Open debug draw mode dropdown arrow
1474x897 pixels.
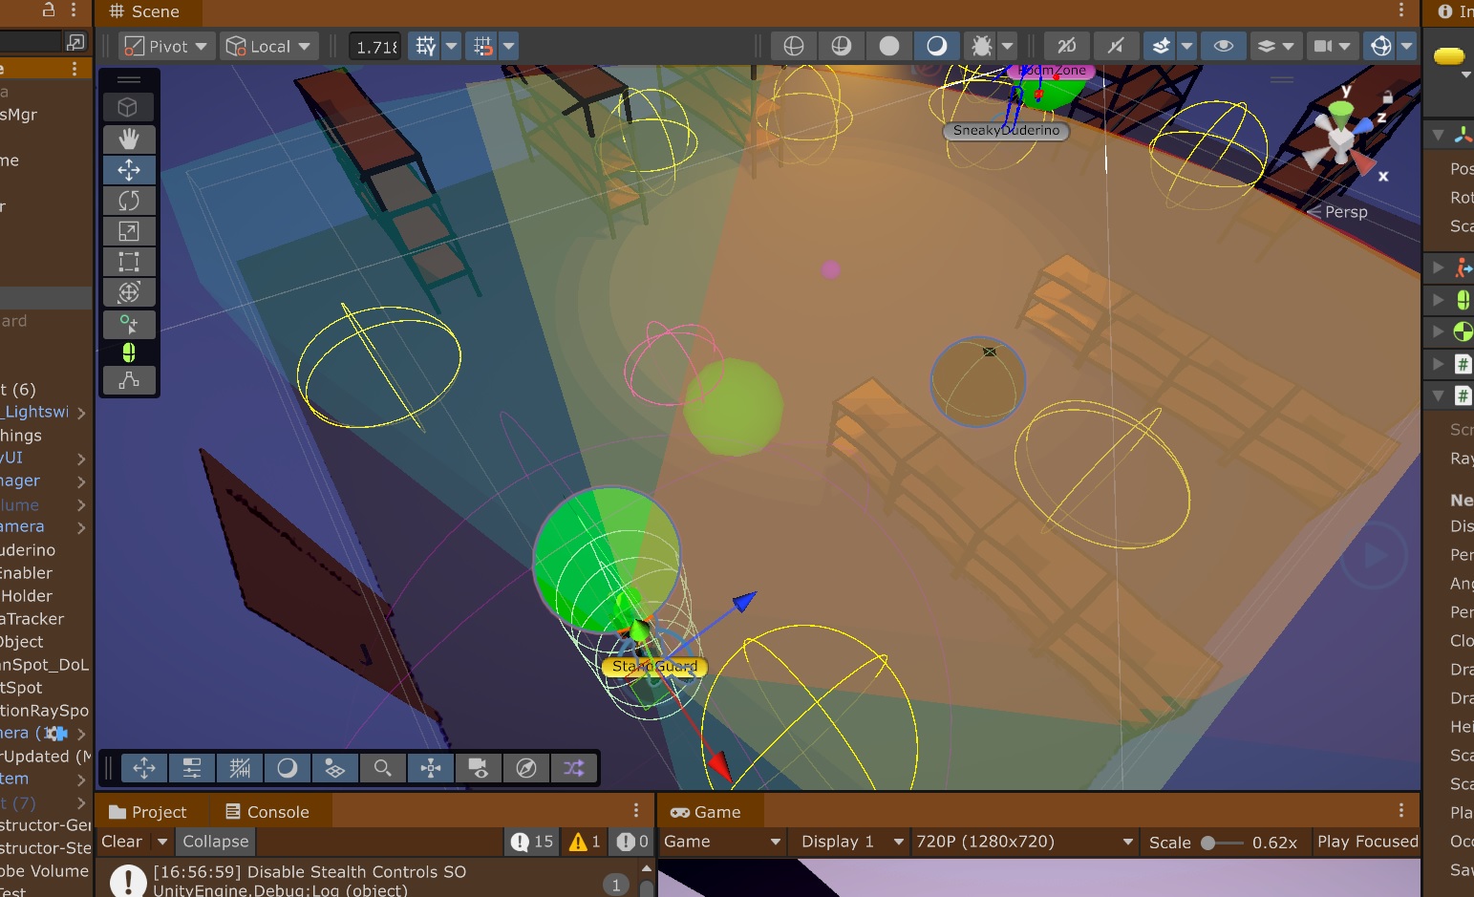1008,46
